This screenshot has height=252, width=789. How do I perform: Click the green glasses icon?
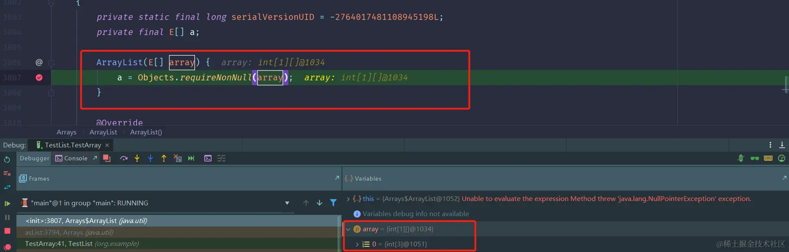point(755,158)
